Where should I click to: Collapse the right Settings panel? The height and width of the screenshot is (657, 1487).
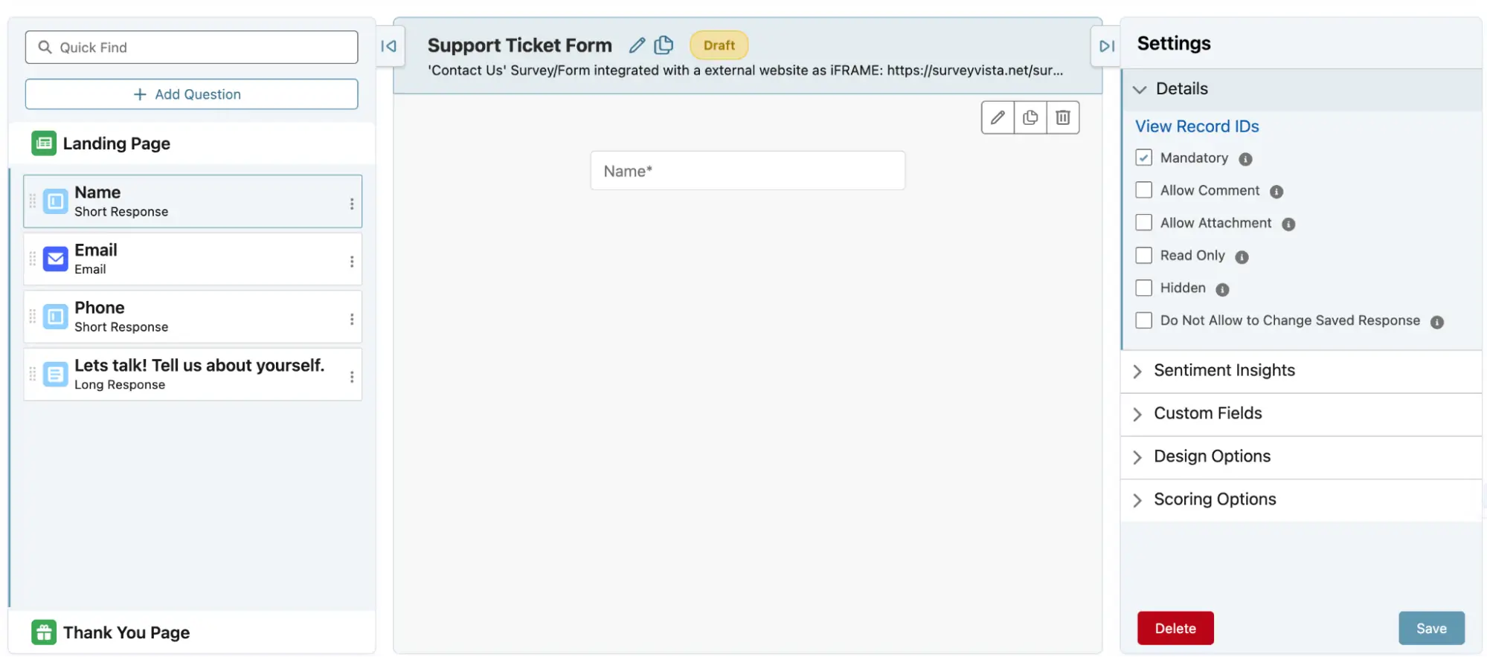tap(1106, 46)
